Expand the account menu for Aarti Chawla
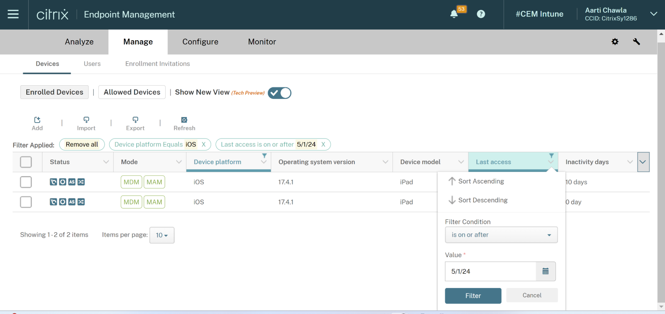The width and height of the screenshot is (665, 314). [653, 14]
